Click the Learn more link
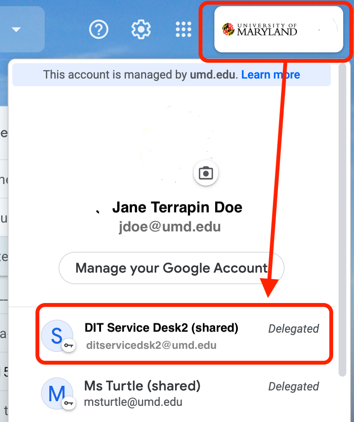 (x=270, y=75)
